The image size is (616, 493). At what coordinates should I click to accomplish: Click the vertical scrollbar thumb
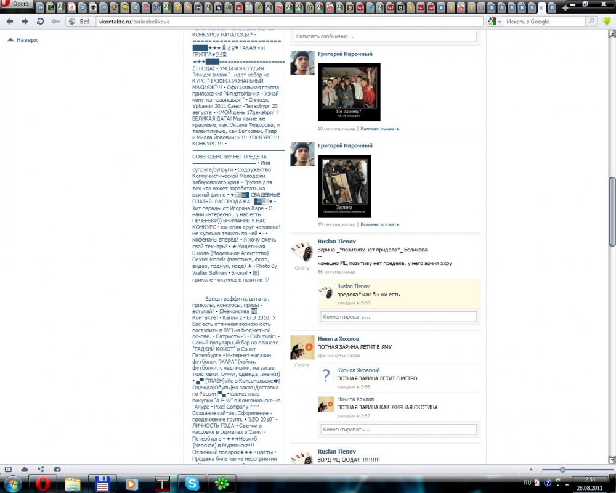click(x=612, y=212)
